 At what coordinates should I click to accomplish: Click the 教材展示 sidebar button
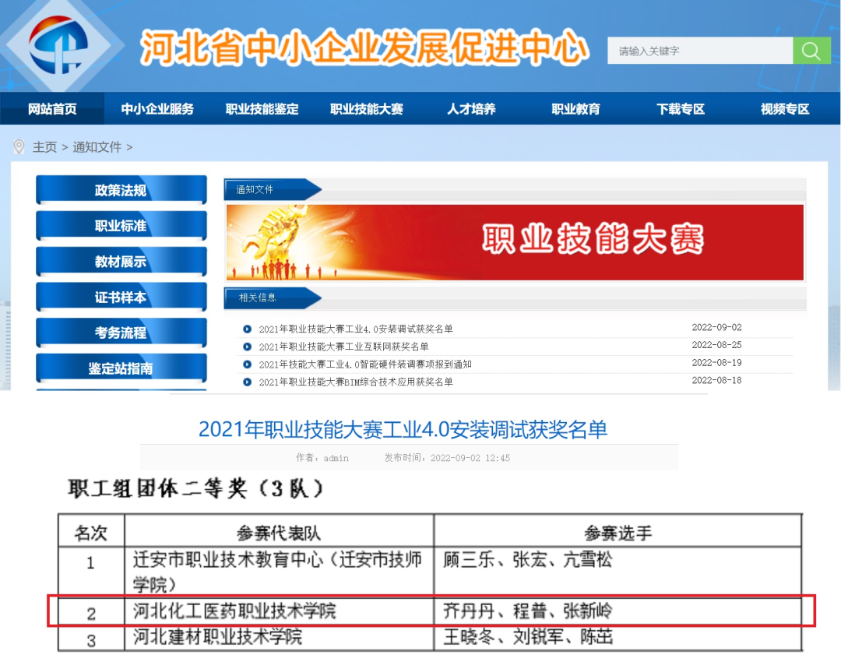point(121,261)
